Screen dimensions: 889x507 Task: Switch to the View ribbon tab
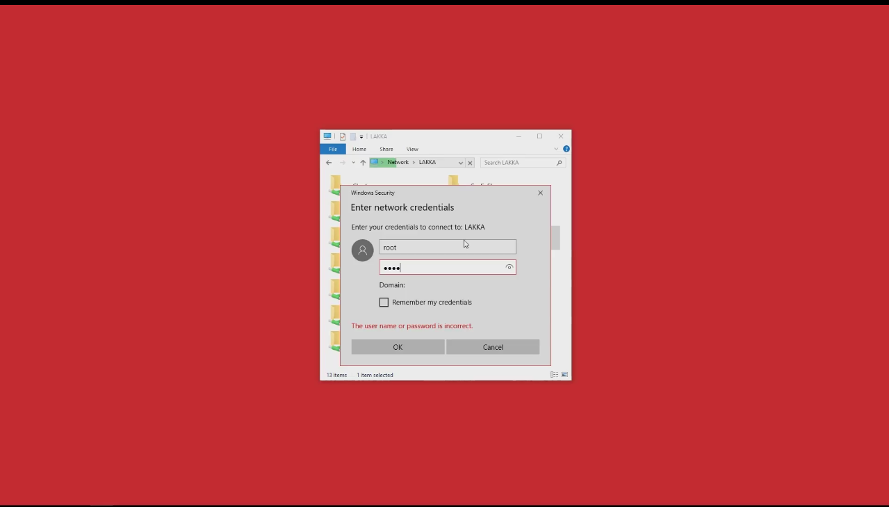pyautogui.click(x=411, y=148)
